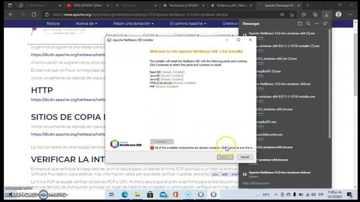Image resolution: width=360 pixels, height=202 pixels.
Task: Open a new browser tab with plus
Action: click(x=308, y=5)
